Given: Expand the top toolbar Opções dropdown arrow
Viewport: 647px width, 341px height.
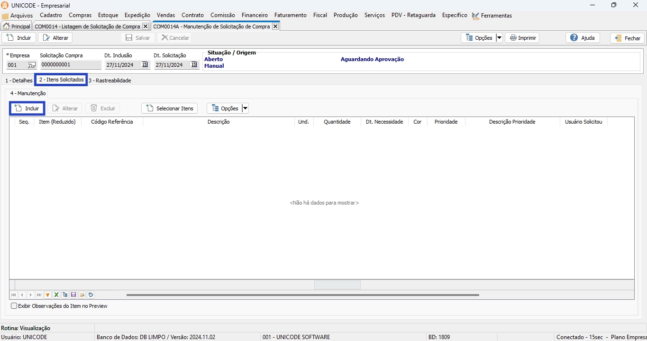Looking at the screenshot, I should (499, 38).
